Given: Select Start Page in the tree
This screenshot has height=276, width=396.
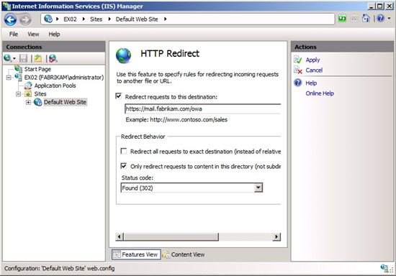Looking at the screenshot, I should [37, 69].
